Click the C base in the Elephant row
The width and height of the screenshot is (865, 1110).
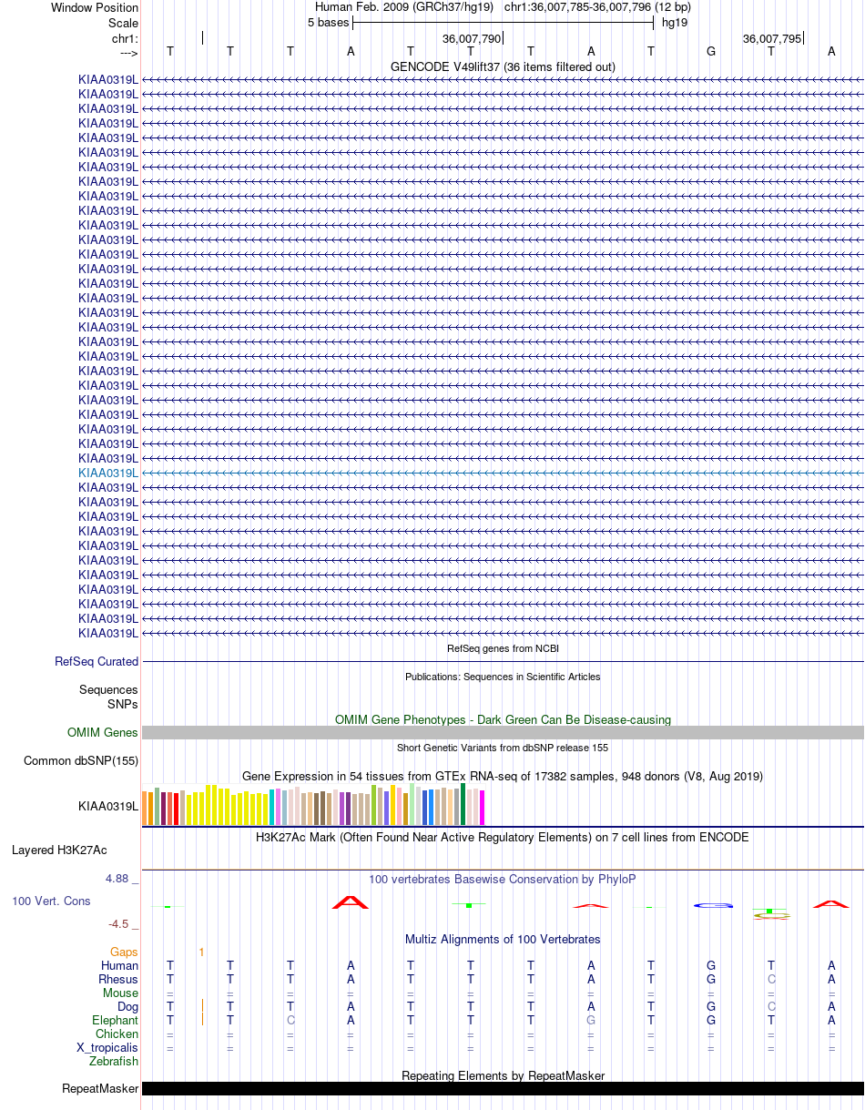coord(290,1021)
